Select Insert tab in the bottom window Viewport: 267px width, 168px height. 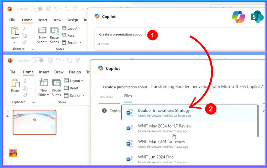click(x=44, y=72)
